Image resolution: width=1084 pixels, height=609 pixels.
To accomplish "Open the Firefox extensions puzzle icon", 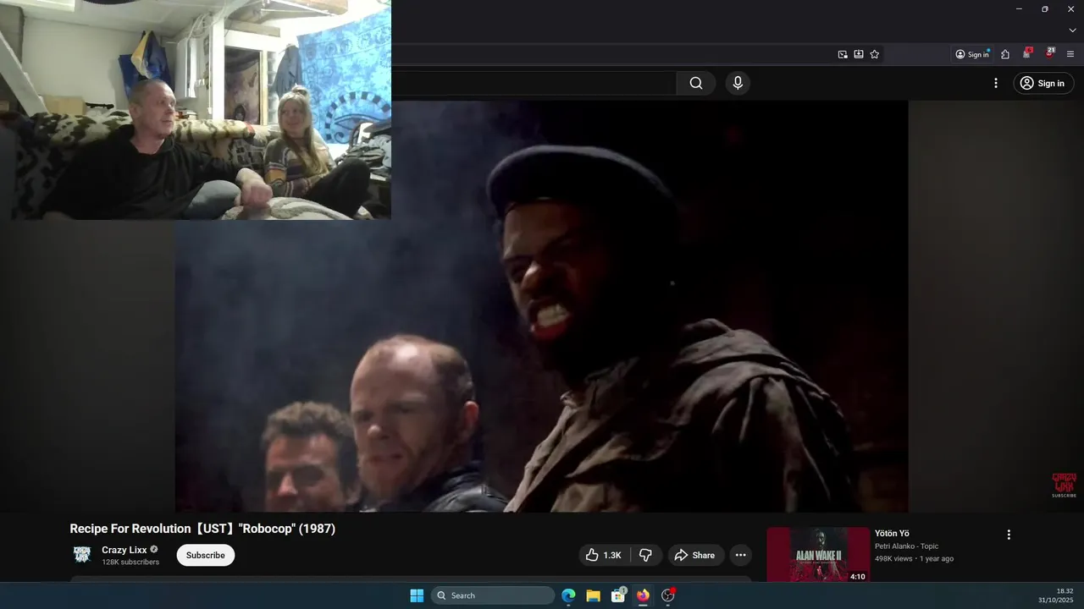I will [1005, 54].
